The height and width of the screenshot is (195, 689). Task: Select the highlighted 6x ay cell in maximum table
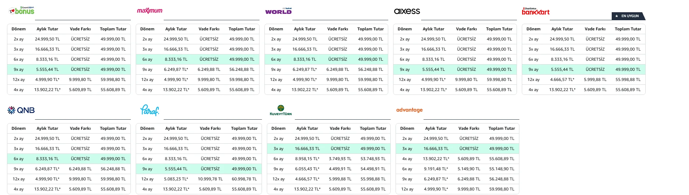point(147,59)
